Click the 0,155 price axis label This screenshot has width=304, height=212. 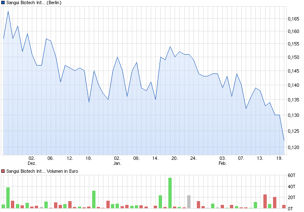point(294,44)
